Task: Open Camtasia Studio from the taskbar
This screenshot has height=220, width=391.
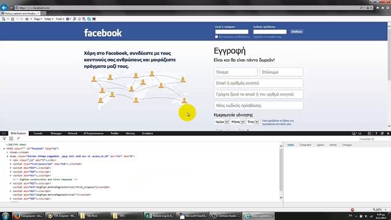Action: tap(225, 216)
